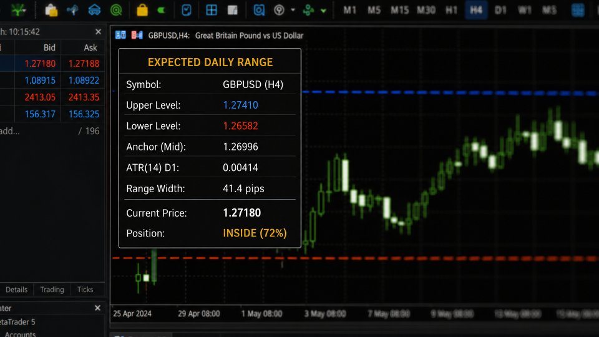Open the Details tab in Market Watch
The image size is (599, 337).
[x=16, y=290]
